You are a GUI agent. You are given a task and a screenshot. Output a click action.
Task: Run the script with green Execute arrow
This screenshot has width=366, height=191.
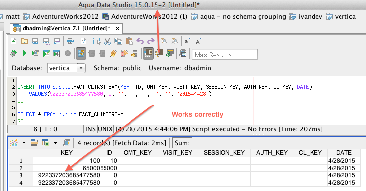tap(24, 53)
